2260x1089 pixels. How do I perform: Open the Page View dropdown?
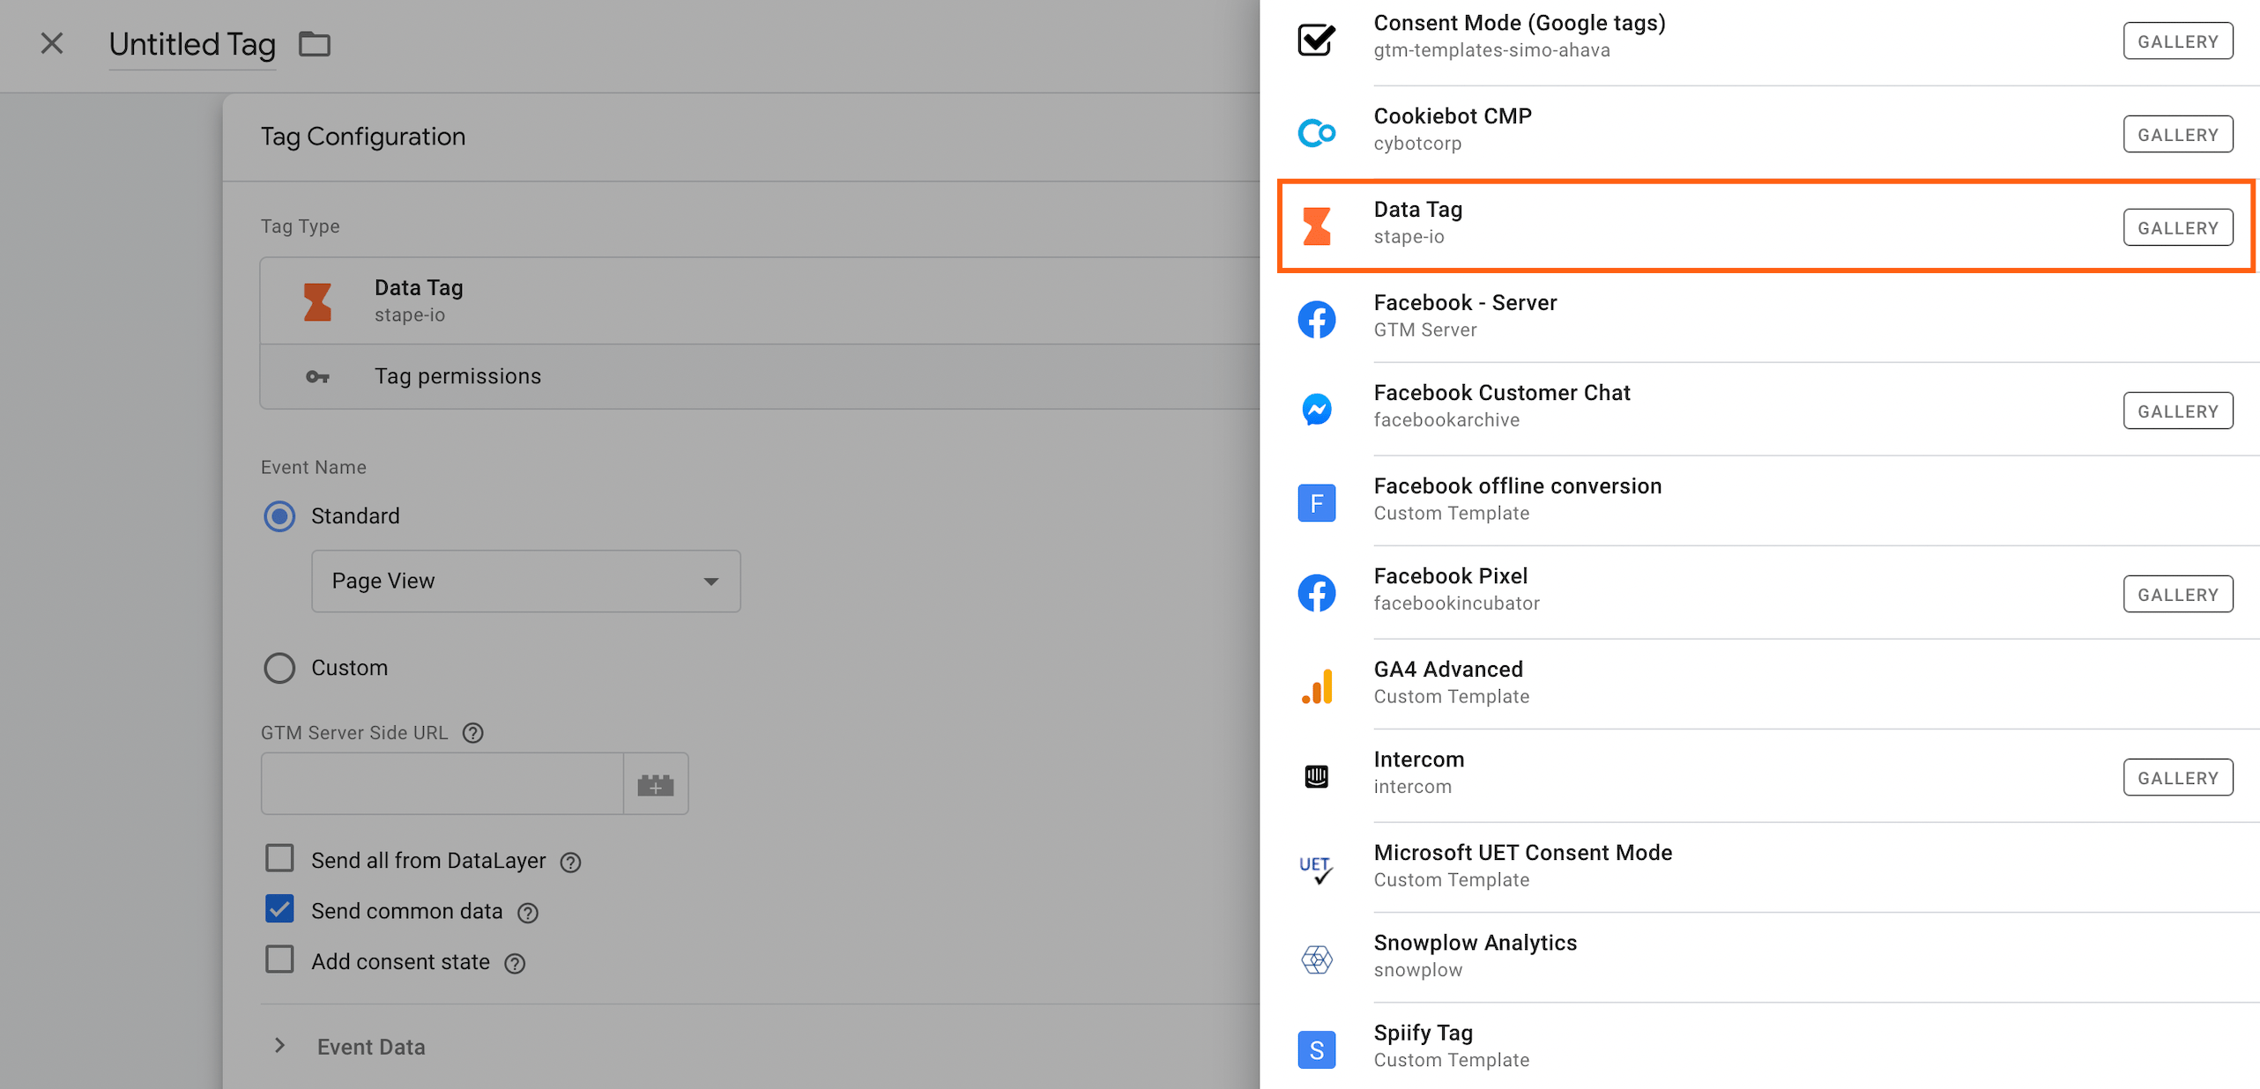pos(526,582)
